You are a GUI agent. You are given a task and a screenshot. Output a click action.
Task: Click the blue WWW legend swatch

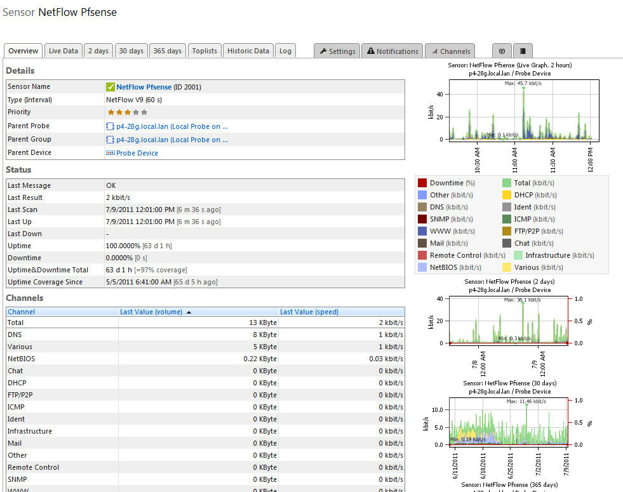coord(422,231)
